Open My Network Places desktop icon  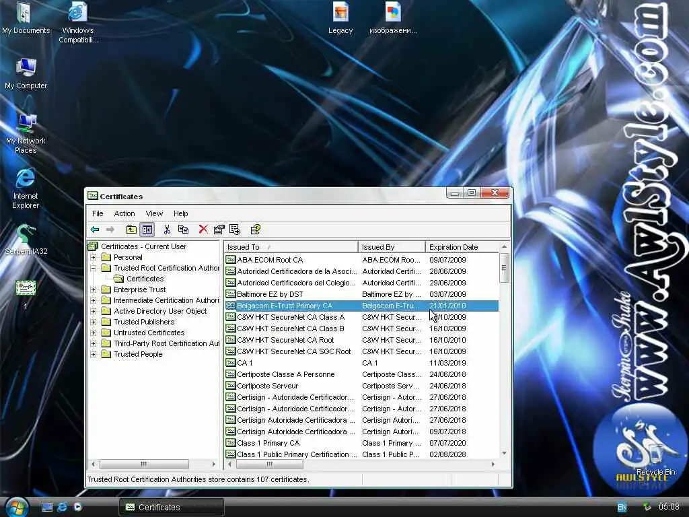[26, 133]
